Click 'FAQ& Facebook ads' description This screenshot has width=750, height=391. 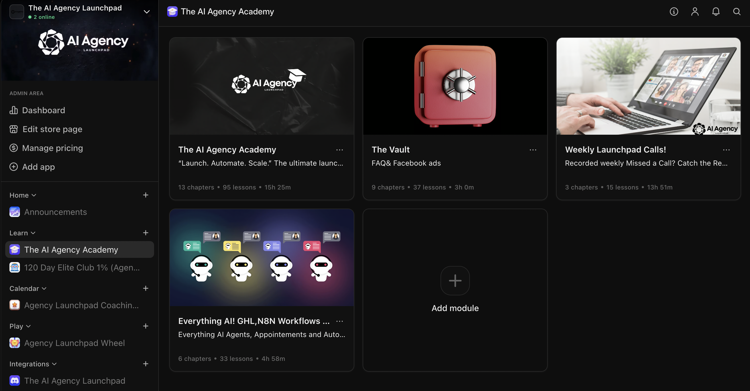click(406, 163)
